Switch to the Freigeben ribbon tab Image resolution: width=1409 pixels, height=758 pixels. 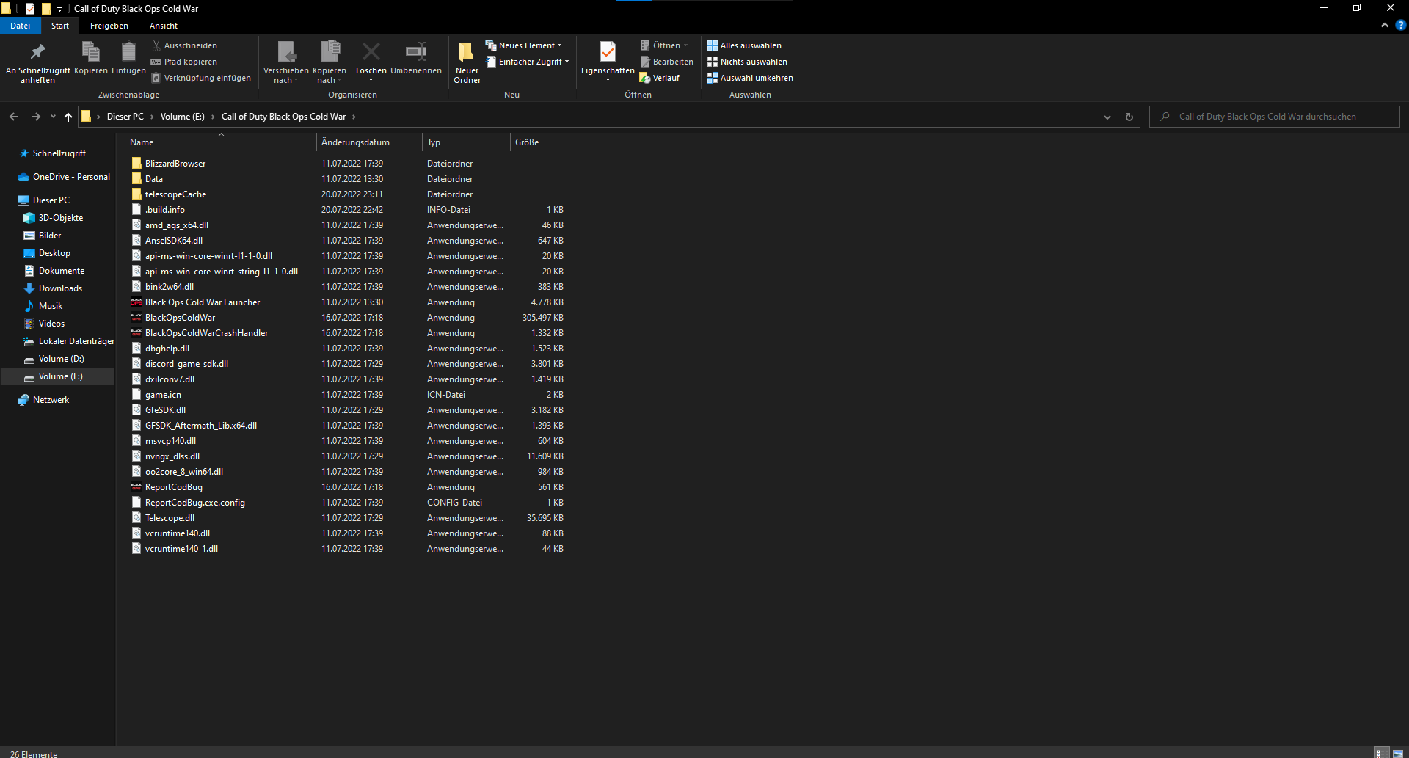pos(109,26)
